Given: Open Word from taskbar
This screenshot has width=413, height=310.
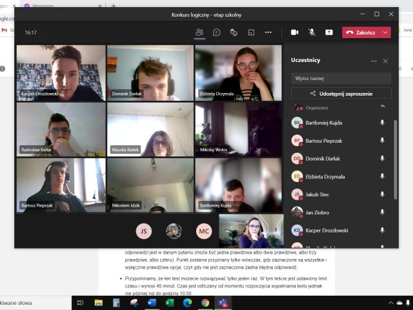Looking at the screenshot, I should click(152, 303).
